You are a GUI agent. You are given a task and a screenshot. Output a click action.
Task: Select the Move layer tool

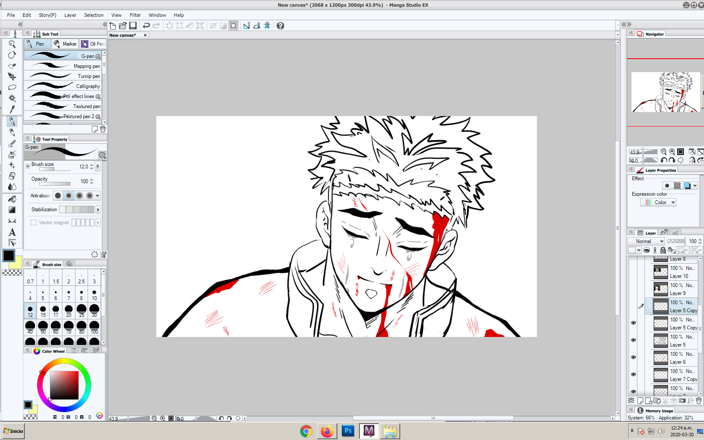tap(12, 77)
